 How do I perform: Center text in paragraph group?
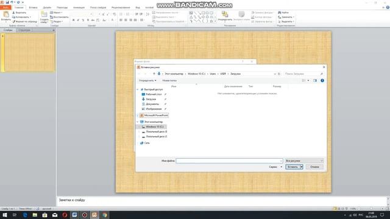click(x=126, y=20)
